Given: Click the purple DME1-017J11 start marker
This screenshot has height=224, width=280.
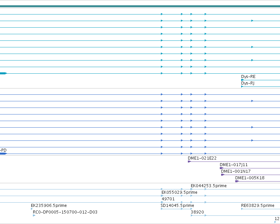Looking at the screenshot, I should tap(221, 168).
